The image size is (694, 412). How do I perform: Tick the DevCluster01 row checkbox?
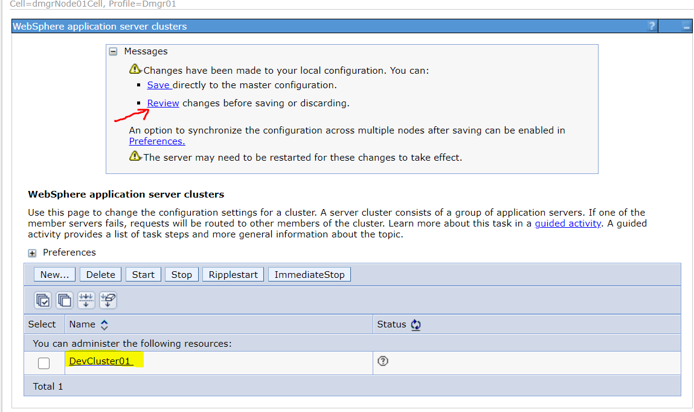(44, 363)
